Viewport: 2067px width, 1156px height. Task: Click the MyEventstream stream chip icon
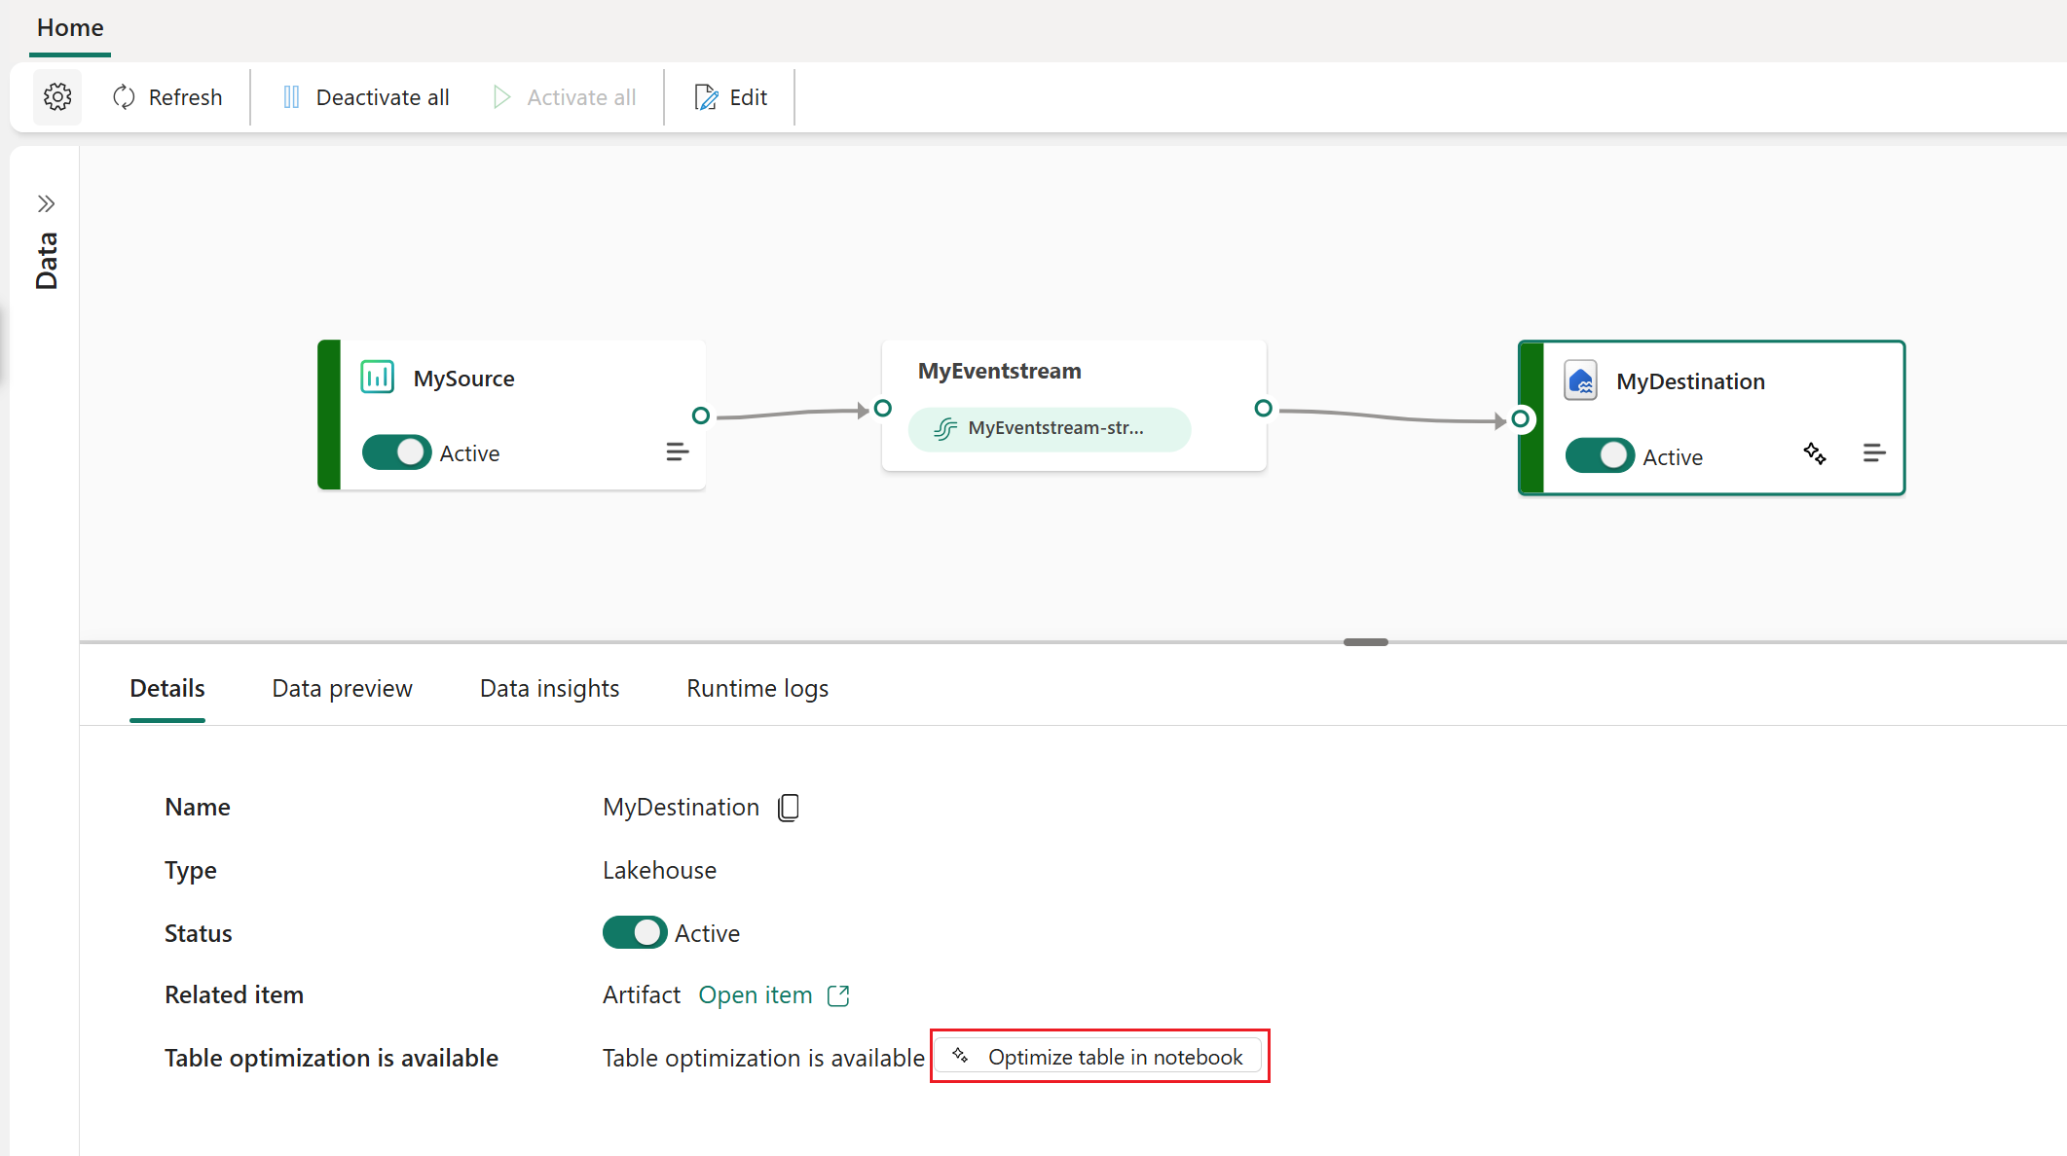944,429
